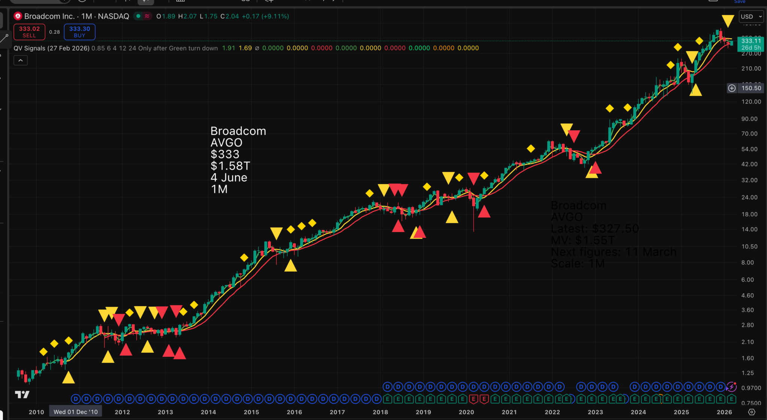Click the leftmost blue D dividend marker
Image resolution: width=767 pixels, height=420 pixels.
[x=75, y=399]
